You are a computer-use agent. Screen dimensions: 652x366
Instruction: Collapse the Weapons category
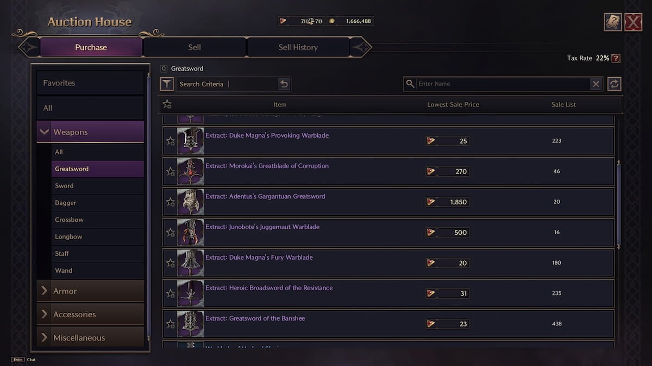pyautogui.click(x=45, y=132)
